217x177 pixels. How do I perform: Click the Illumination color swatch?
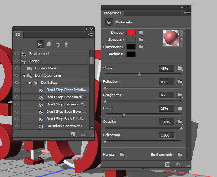[x=131, y=47]
